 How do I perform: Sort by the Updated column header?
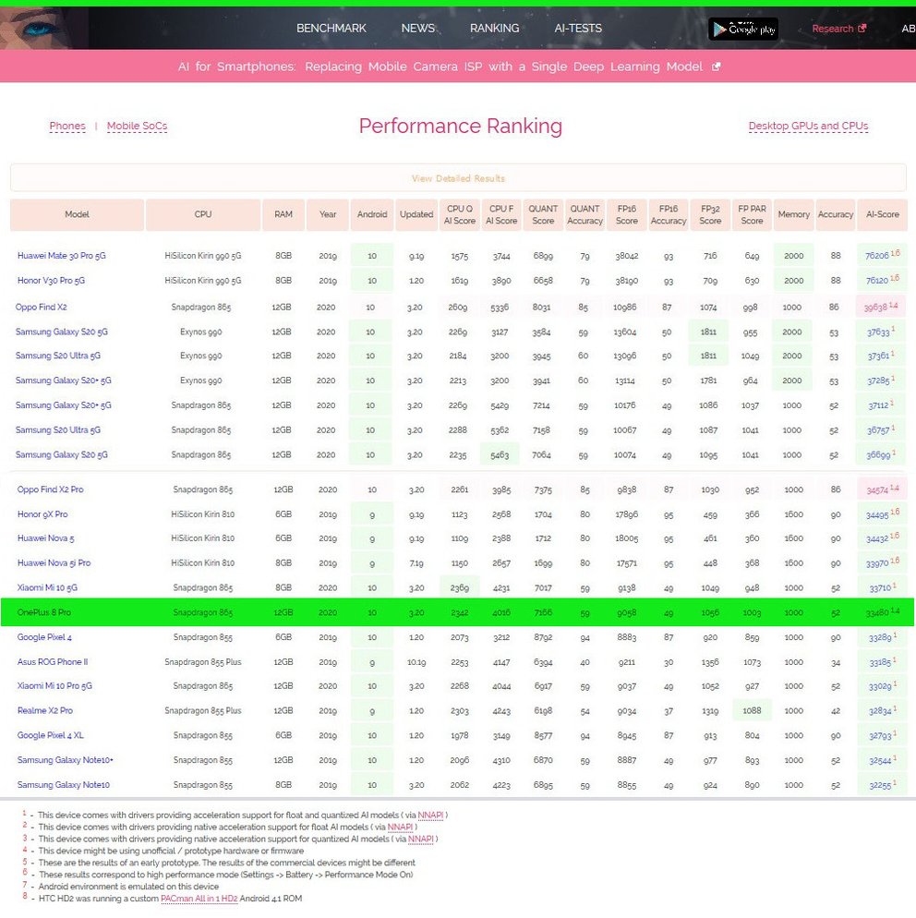(416, 215)
